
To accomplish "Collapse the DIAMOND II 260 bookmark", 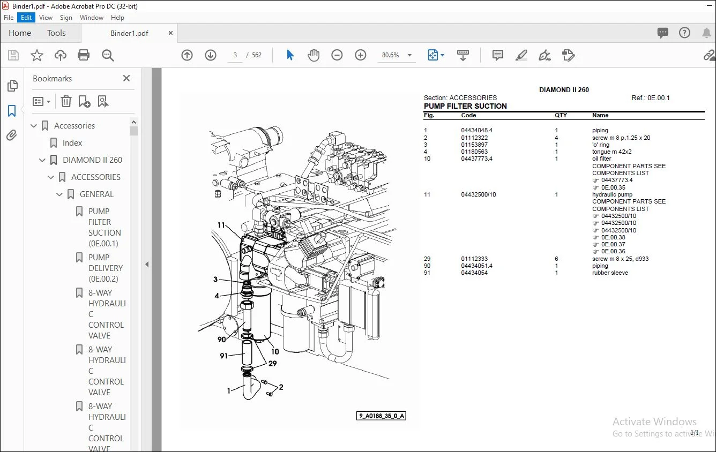I will 43,160.
